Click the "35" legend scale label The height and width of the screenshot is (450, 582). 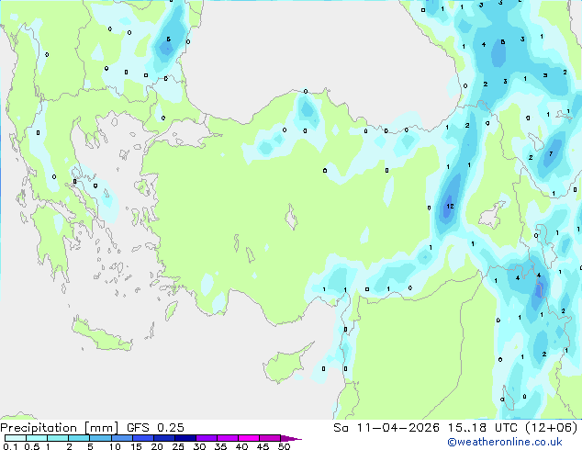pyautogui.click(x=220, y=446)
